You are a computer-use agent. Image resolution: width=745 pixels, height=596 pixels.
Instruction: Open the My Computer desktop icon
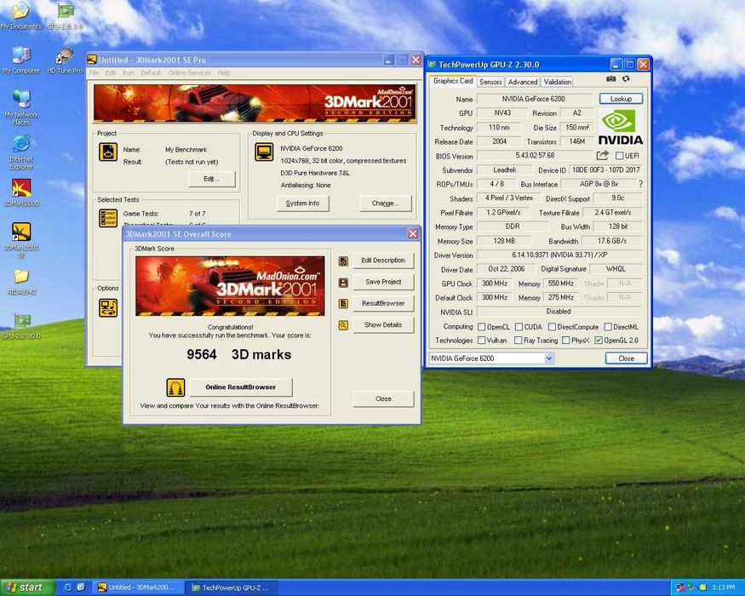click(x=21, y=60)
